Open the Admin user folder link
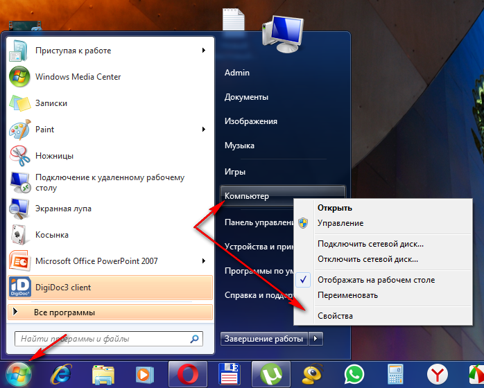The height and width of the screenshot is (388, 484). (237, 73)
